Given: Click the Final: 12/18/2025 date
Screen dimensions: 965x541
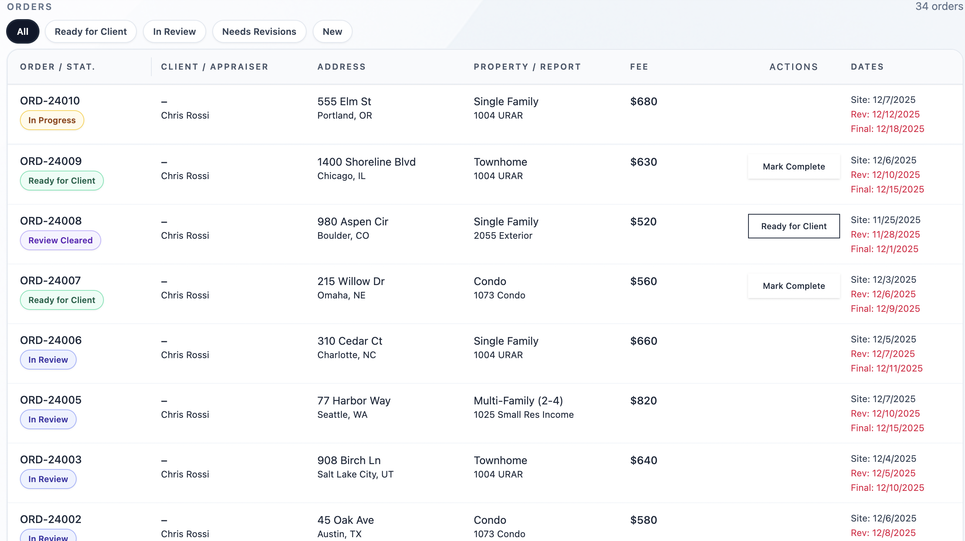Looking at the screenshot, I should 887,129.
